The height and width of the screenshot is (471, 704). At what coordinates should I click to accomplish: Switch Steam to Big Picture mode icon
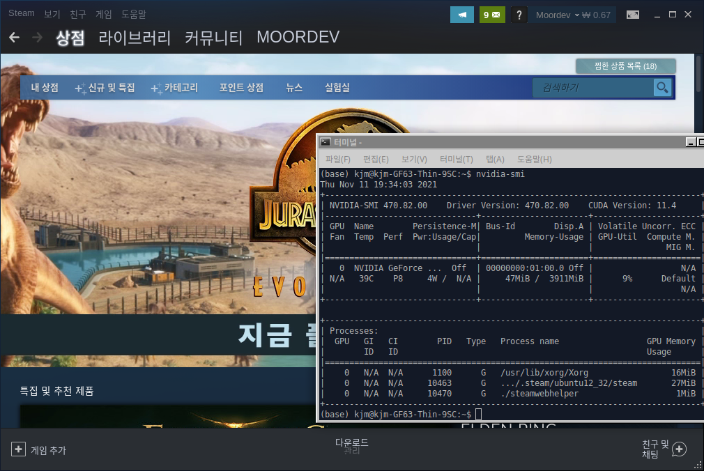click(633, 15)
